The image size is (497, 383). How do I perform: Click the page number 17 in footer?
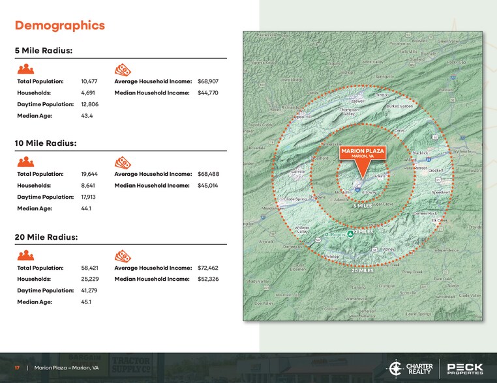click(18, 368)
